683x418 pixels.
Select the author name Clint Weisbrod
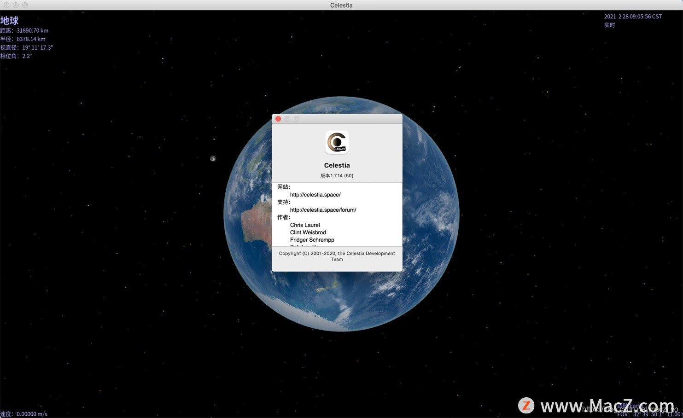(x=308, y=232)
